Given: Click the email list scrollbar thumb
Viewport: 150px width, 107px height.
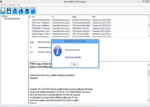Looking at the screenshot, I should 149,25.
